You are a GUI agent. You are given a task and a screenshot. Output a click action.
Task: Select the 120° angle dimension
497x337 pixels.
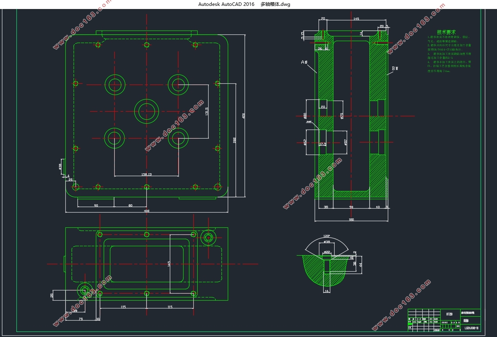point(326,237)
